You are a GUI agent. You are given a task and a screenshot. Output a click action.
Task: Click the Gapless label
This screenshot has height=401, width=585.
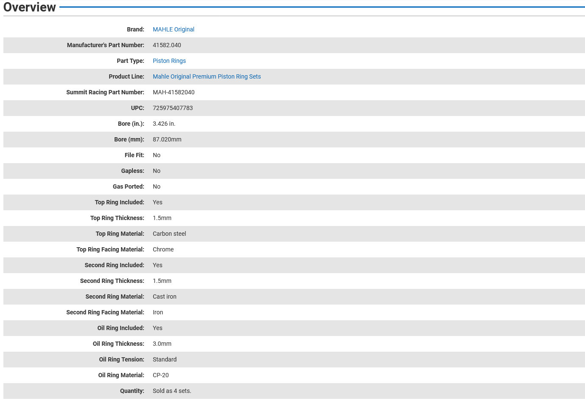click(132, 171)
